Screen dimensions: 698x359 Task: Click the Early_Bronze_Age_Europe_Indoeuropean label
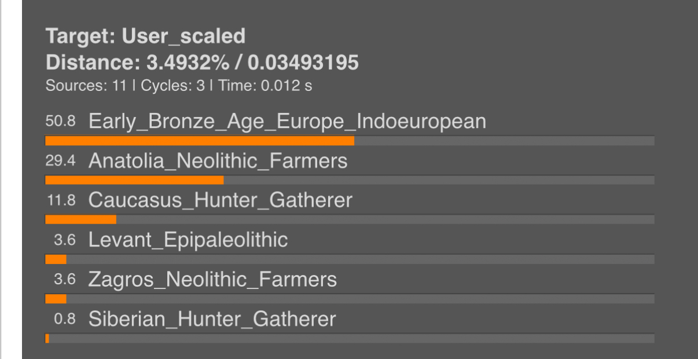(x=287, y=122)
